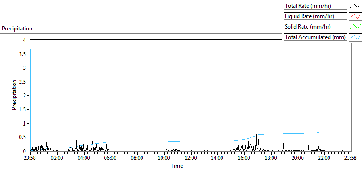Click the 23:58 end time axis label

coord(351,159)
